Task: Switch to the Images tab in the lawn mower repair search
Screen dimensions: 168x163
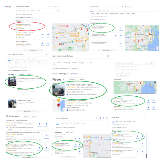Action: (82, 63)
